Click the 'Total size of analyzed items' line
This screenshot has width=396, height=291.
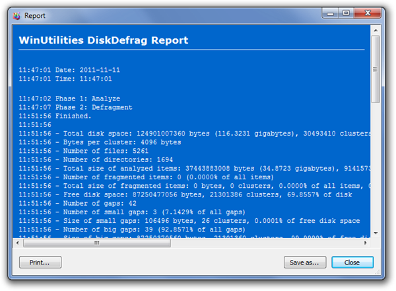point(195,168)
